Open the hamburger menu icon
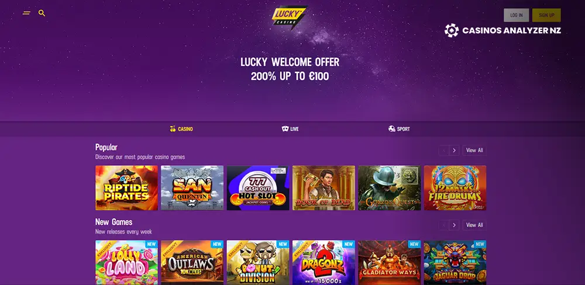The image size is (585, 285). point(26,13)
